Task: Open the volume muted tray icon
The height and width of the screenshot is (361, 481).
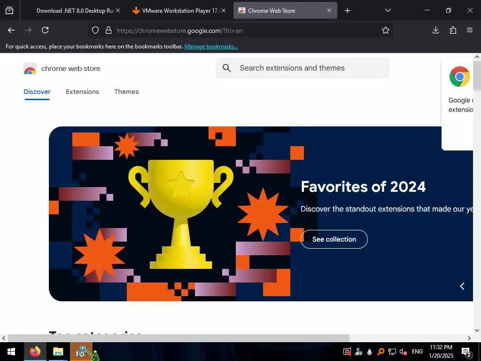Action: [x=403, y=352]
